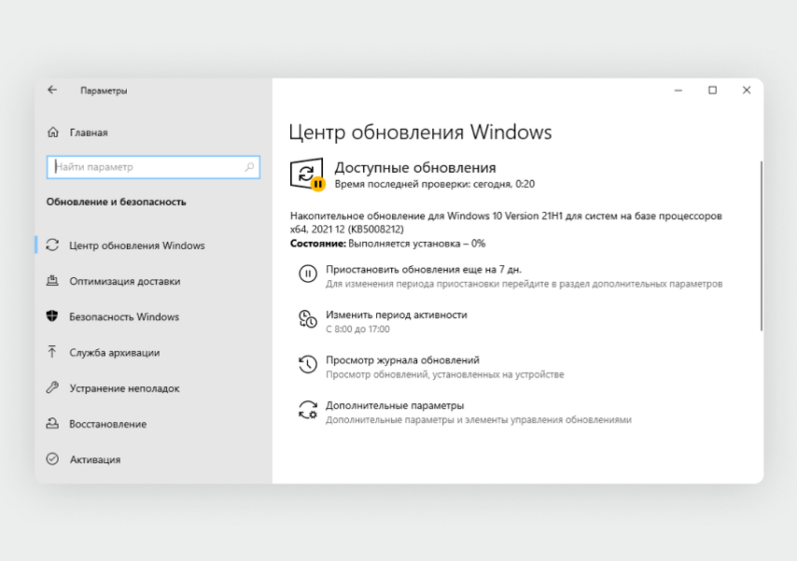The height and width of the screenshot is (561, 797).
Task: Minimize the Параметры window
Action: (x=678, y=90)
